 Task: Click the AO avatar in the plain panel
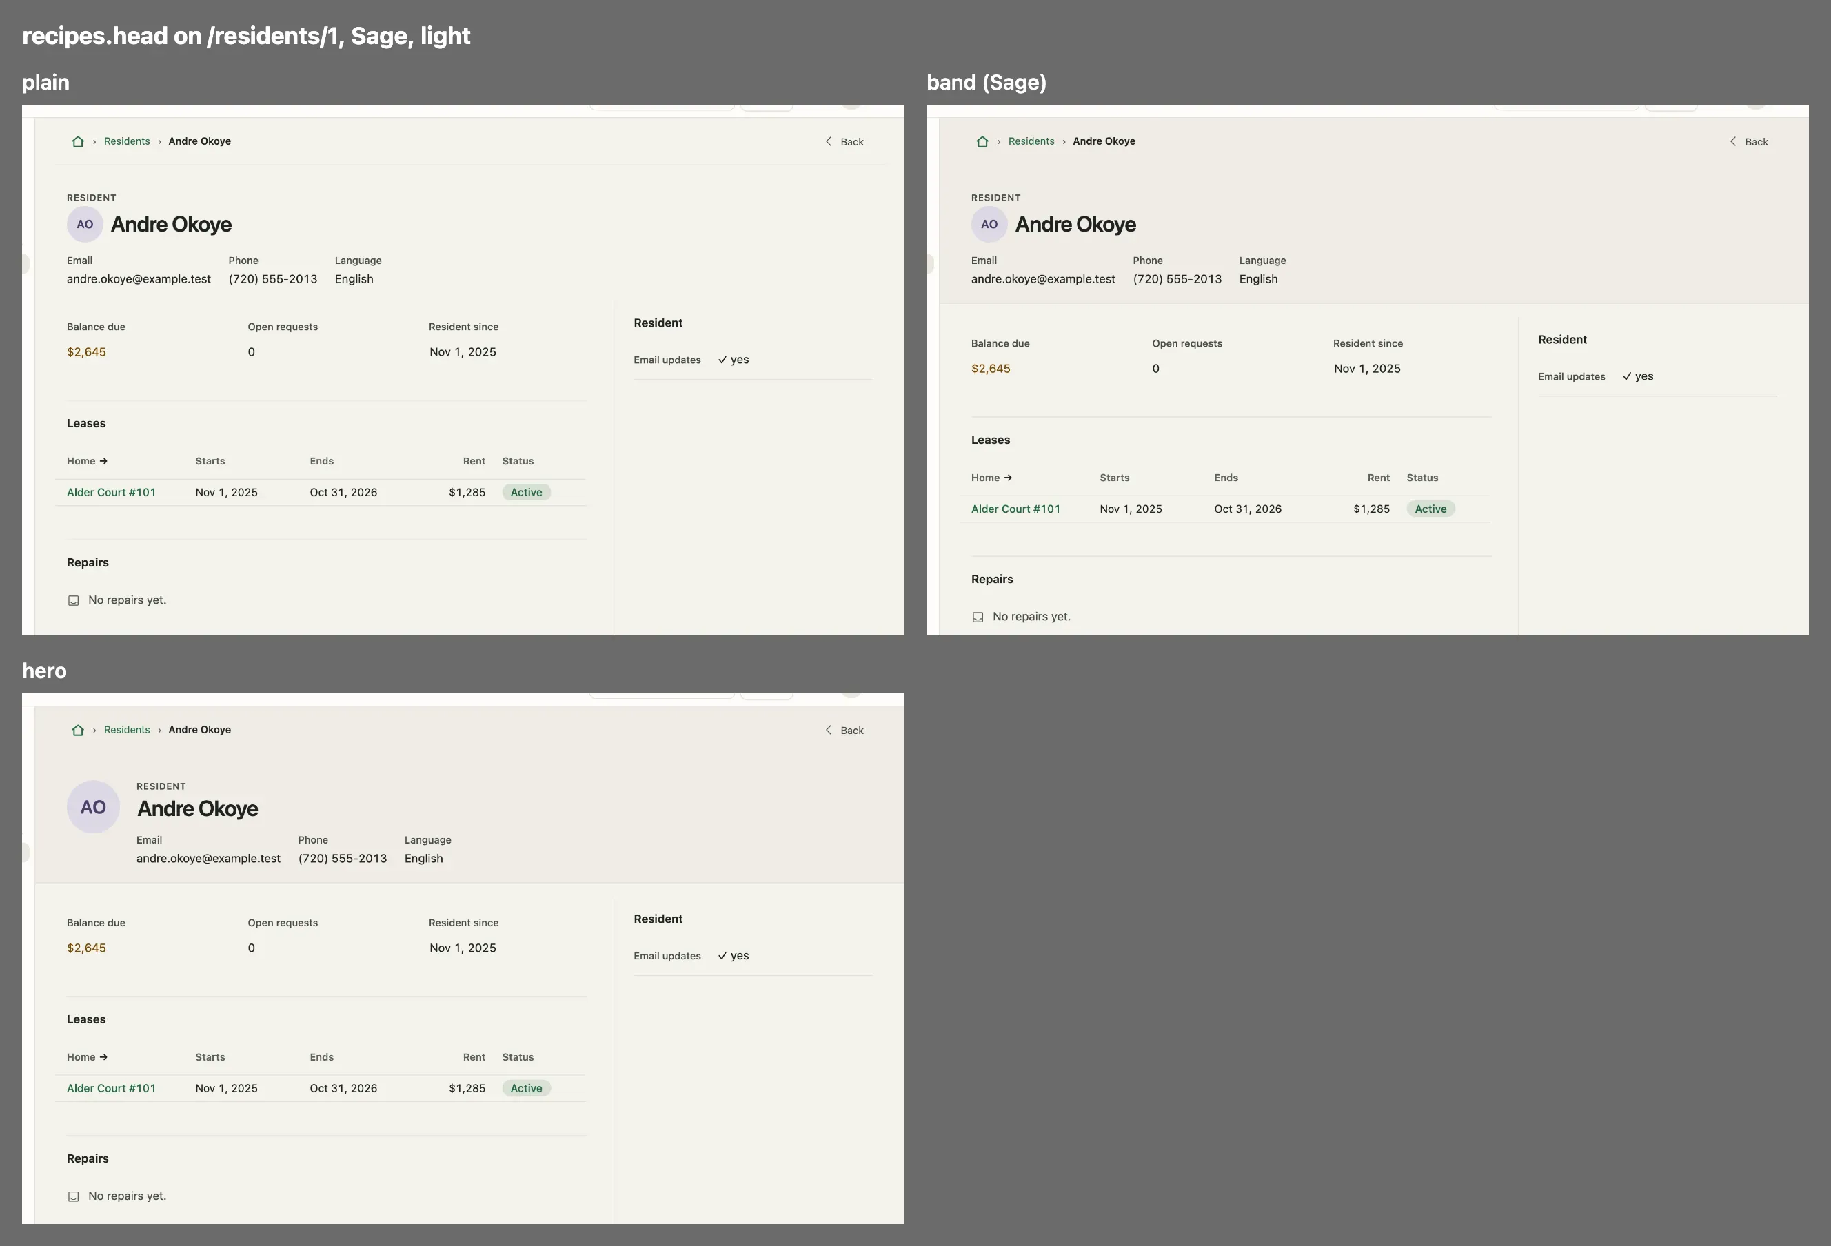point(85,225)
